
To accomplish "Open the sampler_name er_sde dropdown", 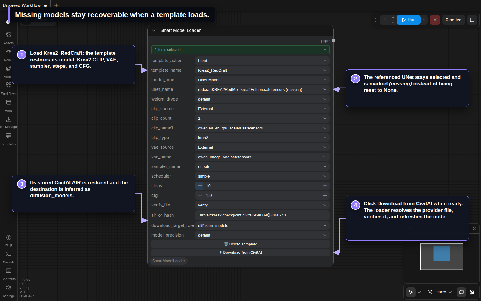I will pos(262,166).
